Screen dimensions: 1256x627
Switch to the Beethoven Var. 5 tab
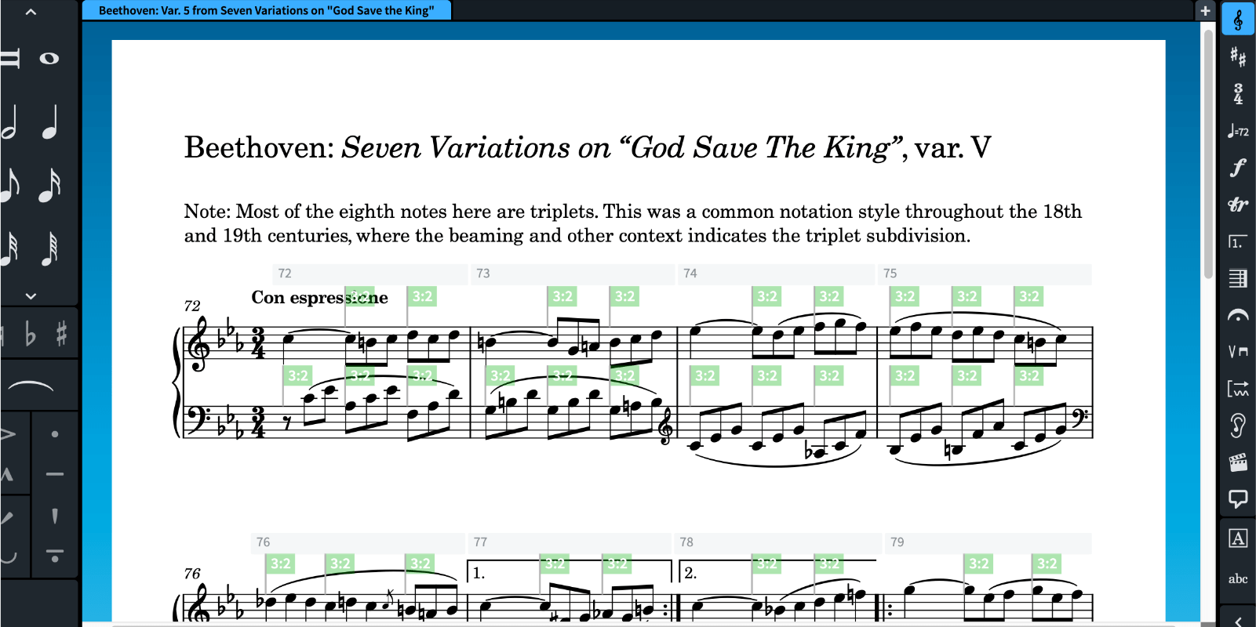pos(267,11)
